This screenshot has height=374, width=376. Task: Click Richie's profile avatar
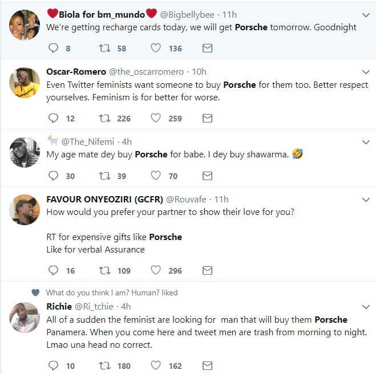point(25,317)
